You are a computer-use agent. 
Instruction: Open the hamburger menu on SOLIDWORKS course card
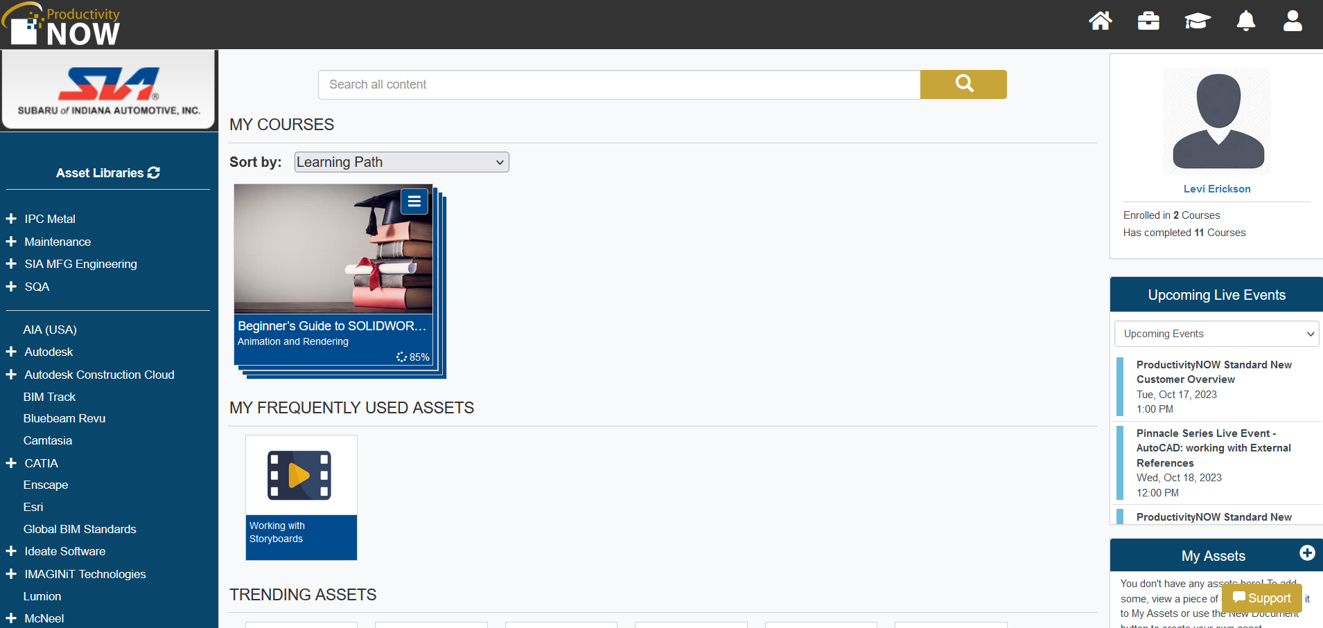pyautogui.click(x=414, y=201)
